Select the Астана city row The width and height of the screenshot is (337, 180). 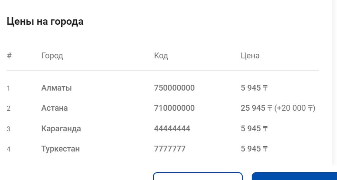click(x=54, y=108)
